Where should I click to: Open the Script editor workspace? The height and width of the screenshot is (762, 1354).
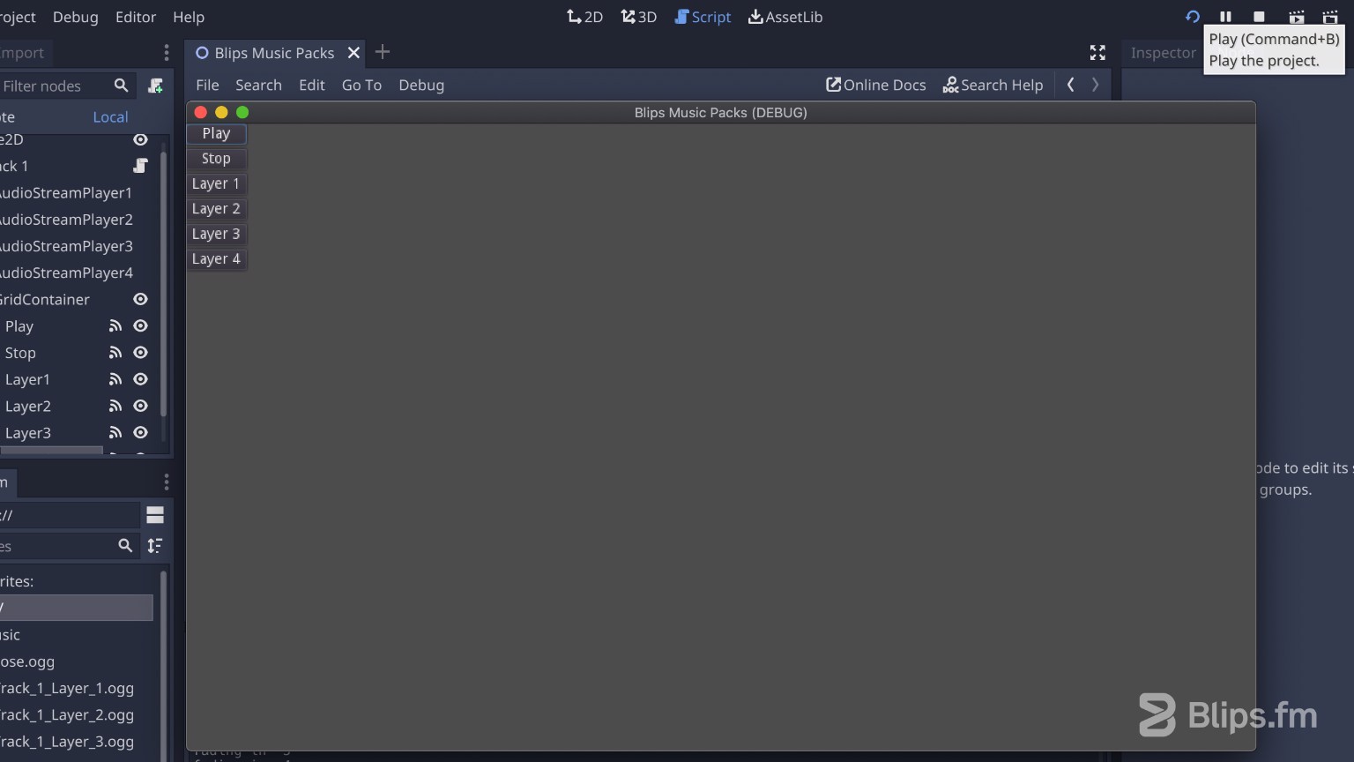click(x=703, y=17)
